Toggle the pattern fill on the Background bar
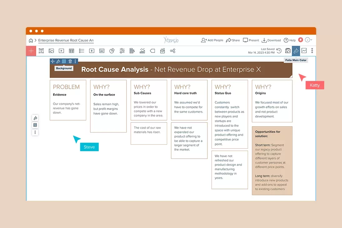 point(64,61)
